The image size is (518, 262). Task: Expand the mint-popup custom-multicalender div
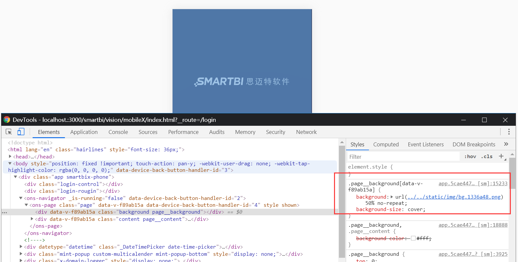[21, 254]
